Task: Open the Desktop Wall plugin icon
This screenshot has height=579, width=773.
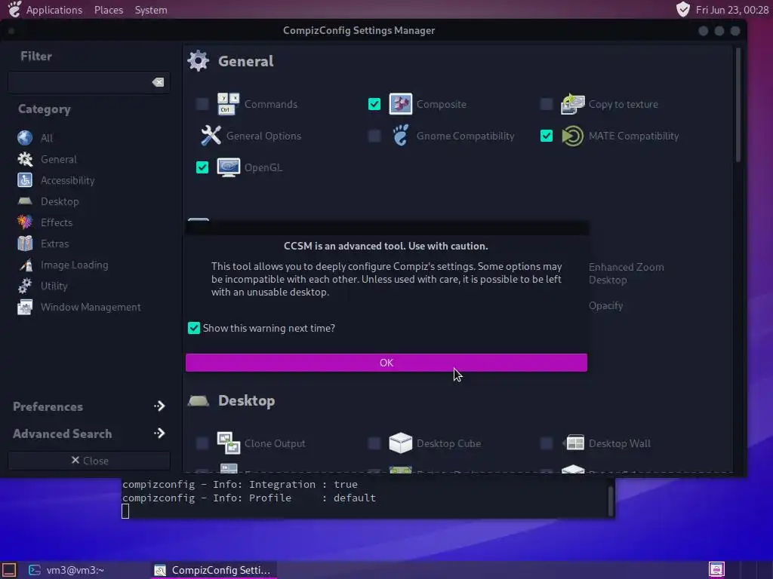Action: [573, 443]
